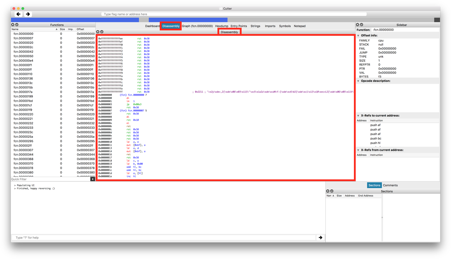
Task: Click the dark block ending the navigation bar
Action: 437,20
